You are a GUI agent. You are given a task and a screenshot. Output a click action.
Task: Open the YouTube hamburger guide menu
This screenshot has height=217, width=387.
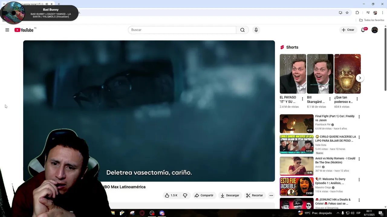coord(7,30)
